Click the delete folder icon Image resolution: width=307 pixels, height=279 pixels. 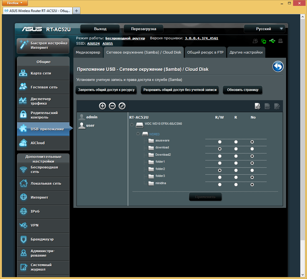tap(267, 106)
